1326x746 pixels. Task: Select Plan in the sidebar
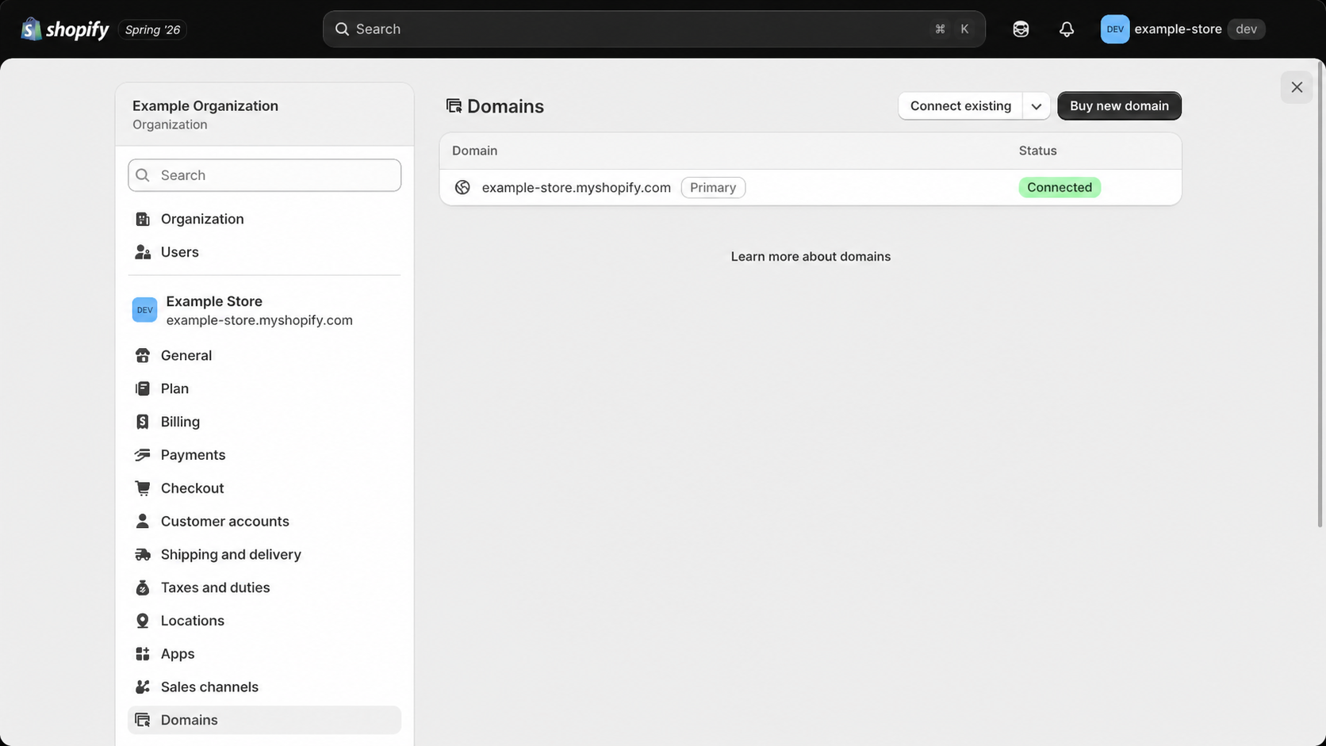264,388
